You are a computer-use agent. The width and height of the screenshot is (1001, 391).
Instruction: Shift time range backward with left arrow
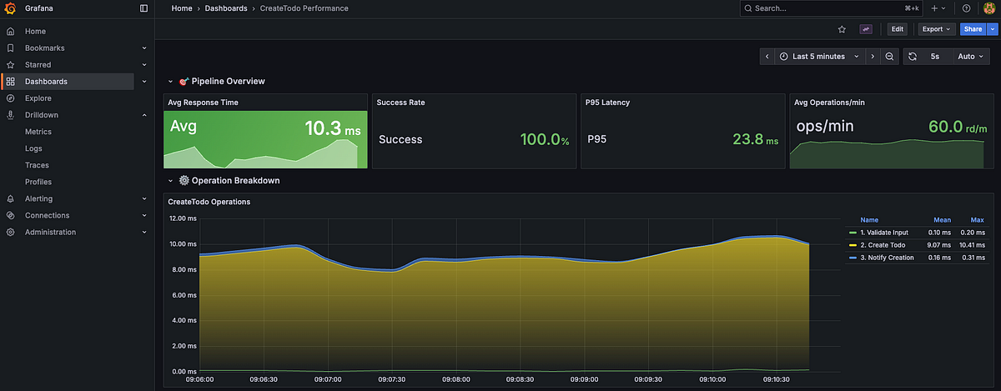point(767,57)
